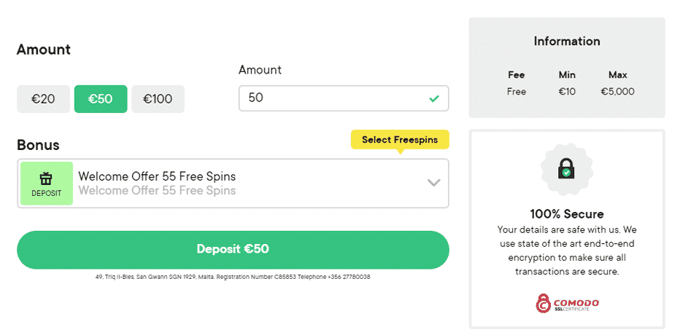Click the Deposit €50 button
This screenshot has height=335, width=680.
(x=233, y=250)
